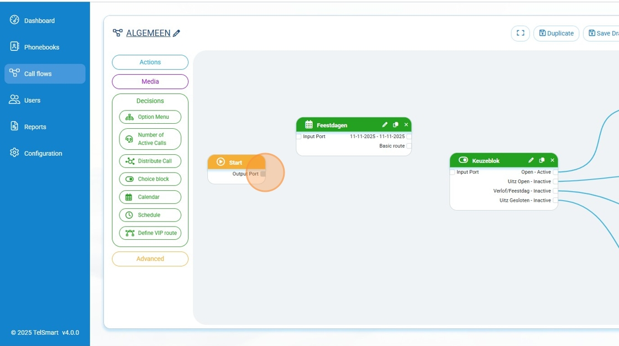The width and height of the screenshot is (619, 346).
Task: Click Basic route port on Feestdagen
Action: pyautogui.click(x=409, y=146)
